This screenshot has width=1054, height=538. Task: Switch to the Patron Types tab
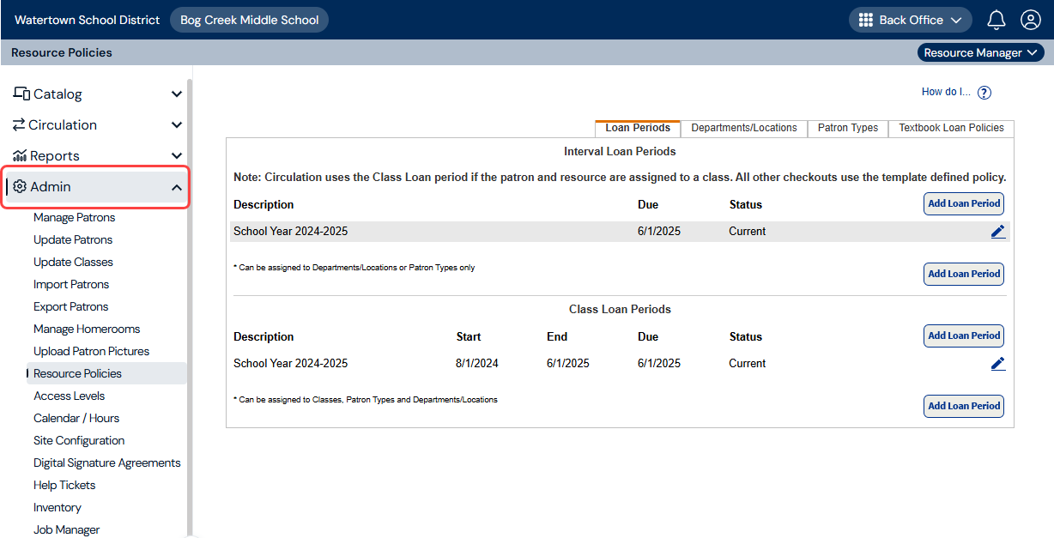coord(847,128)
